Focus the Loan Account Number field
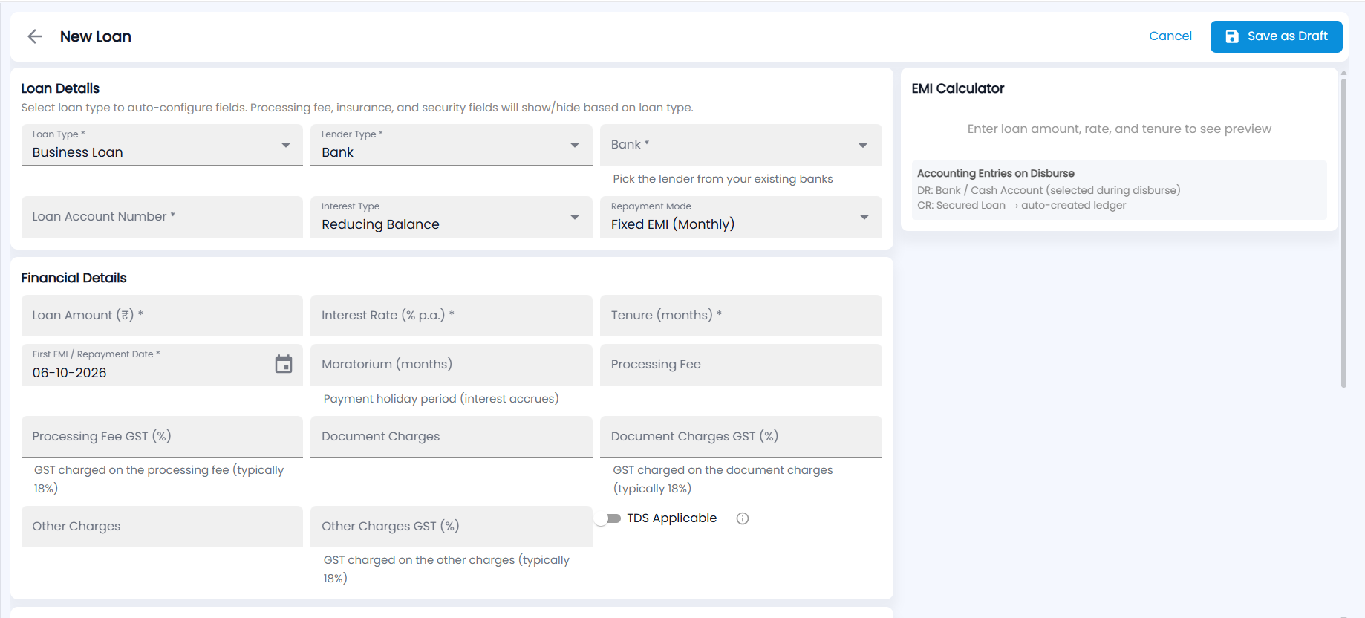This screenshot has height=618, width=1365. click(162, 217)
